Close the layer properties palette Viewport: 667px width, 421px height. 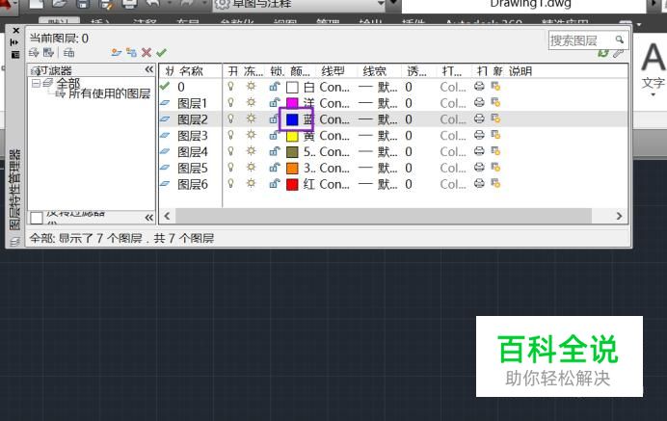click(x=15, y=31)
